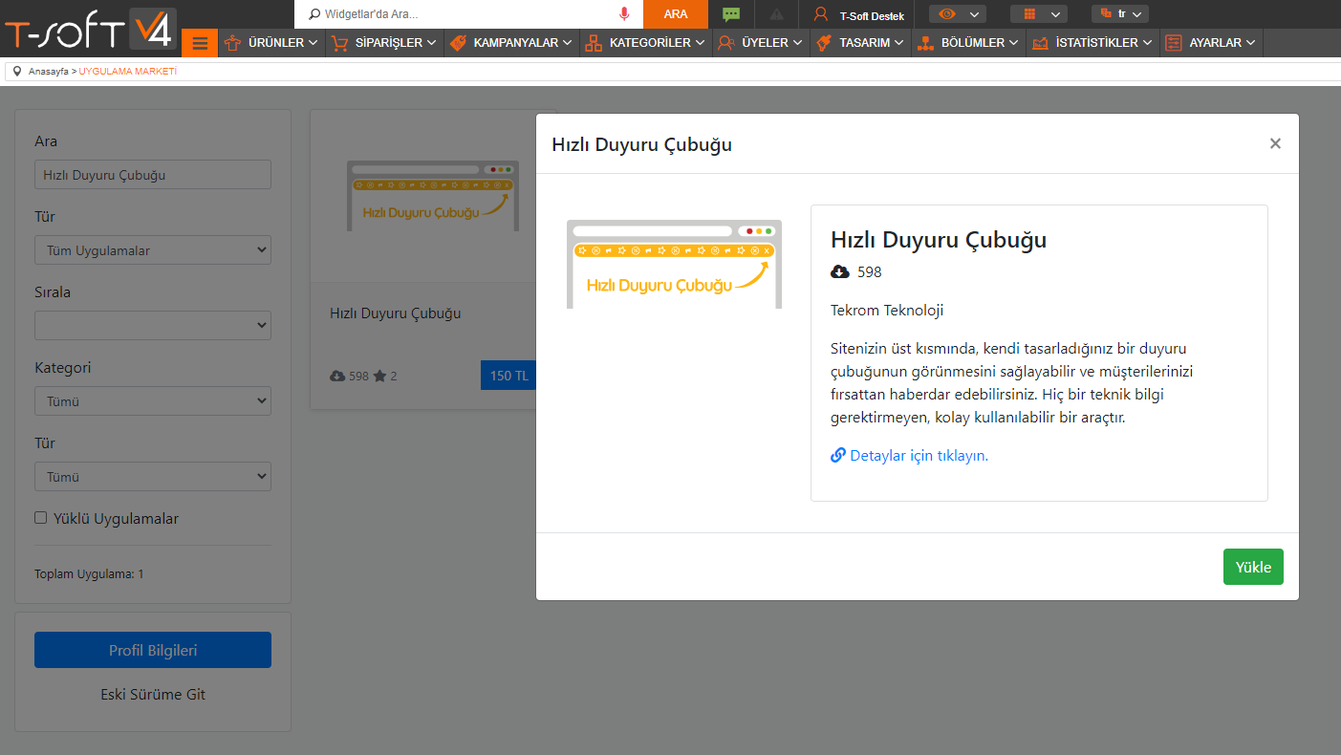
Task: Click the location pin breadcrumb icon
Action: (17, 72)
